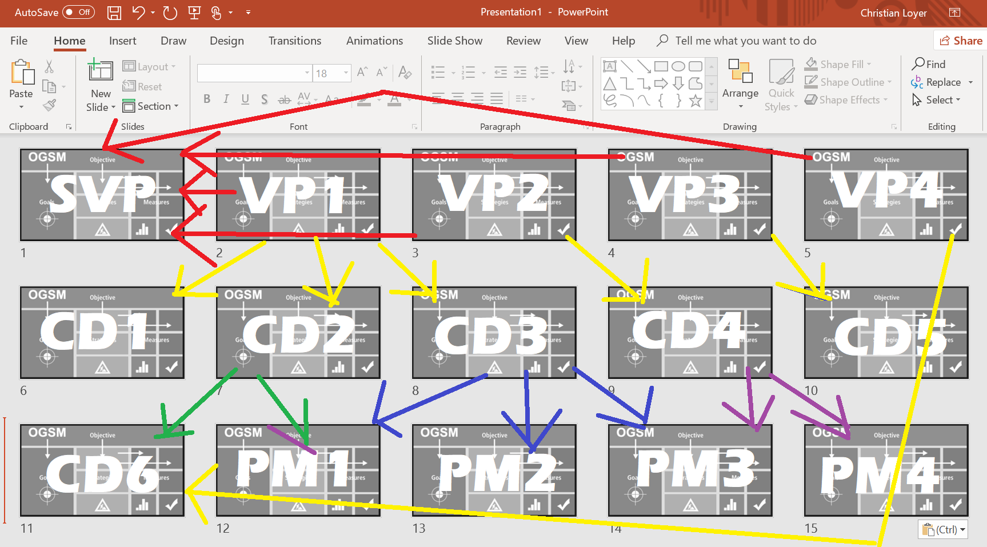Select the Oval shape in gallery
Screen dimensions: 987x547
(678, 66)
